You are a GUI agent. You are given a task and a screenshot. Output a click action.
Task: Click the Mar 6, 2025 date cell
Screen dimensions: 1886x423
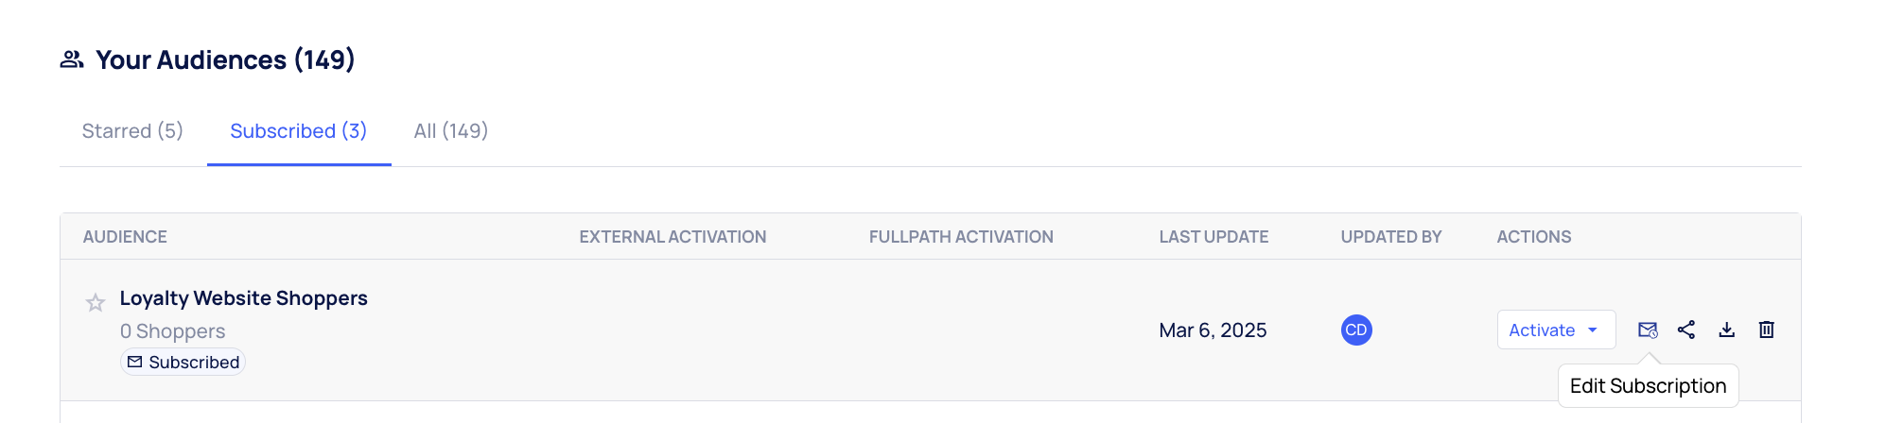[x=1213, y=330]
